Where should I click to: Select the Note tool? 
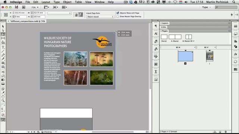[3, 89]
